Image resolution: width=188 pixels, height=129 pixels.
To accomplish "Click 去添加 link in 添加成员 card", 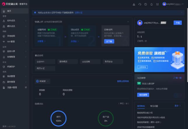I will tap(75, 41).
